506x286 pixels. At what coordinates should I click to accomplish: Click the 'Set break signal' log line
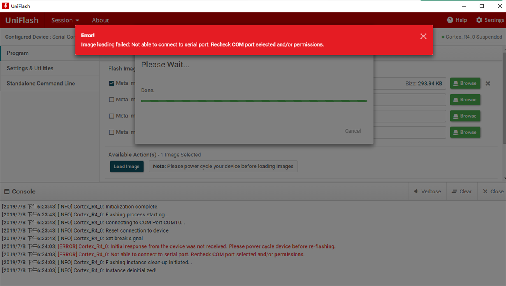[x=72, y=239]
